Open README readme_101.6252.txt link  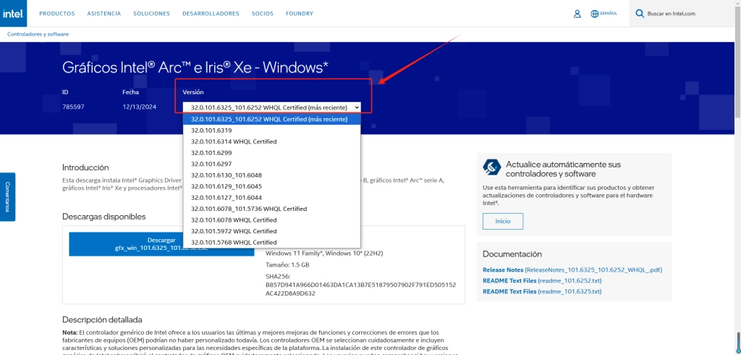coord(542,280)
